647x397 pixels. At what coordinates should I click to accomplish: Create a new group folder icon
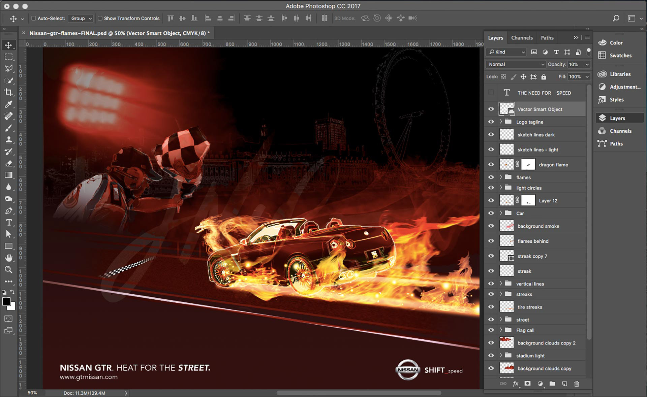(552, 384)
